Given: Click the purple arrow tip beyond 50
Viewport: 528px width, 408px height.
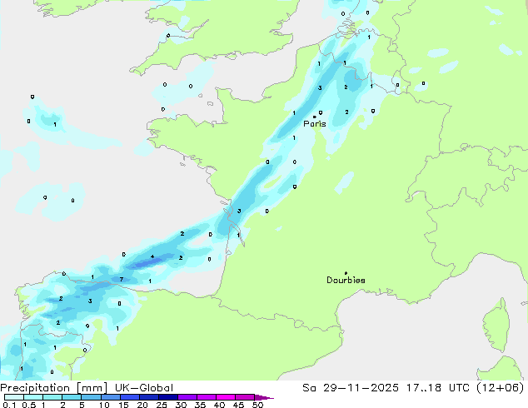Looking at the screenshot, I should 264,397.
